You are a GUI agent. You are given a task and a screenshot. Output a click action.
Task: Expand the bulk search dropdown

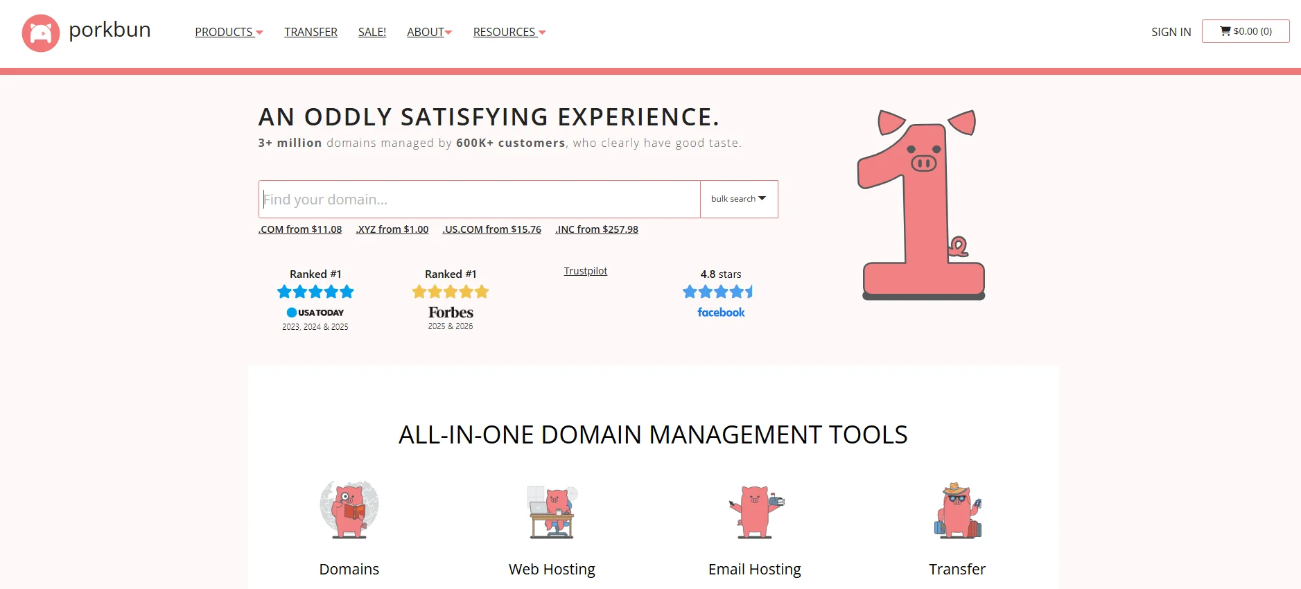click(739, 199)
